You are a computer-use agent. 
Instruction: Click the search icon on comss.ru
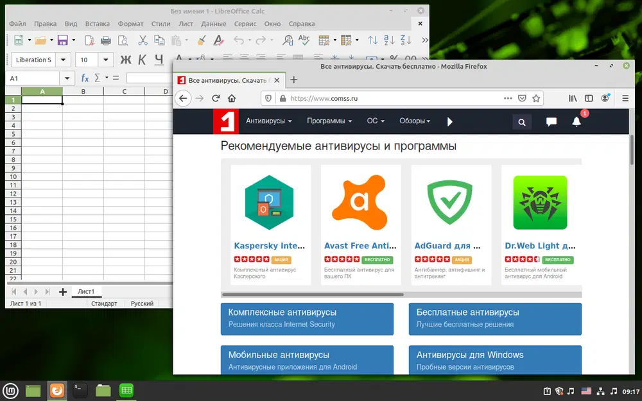521,122
